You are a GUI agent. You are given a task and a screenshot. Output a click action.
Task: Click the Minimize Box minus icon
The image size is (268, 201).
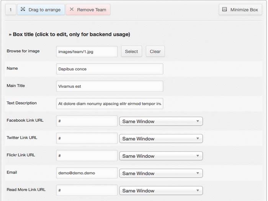point(225,10)
